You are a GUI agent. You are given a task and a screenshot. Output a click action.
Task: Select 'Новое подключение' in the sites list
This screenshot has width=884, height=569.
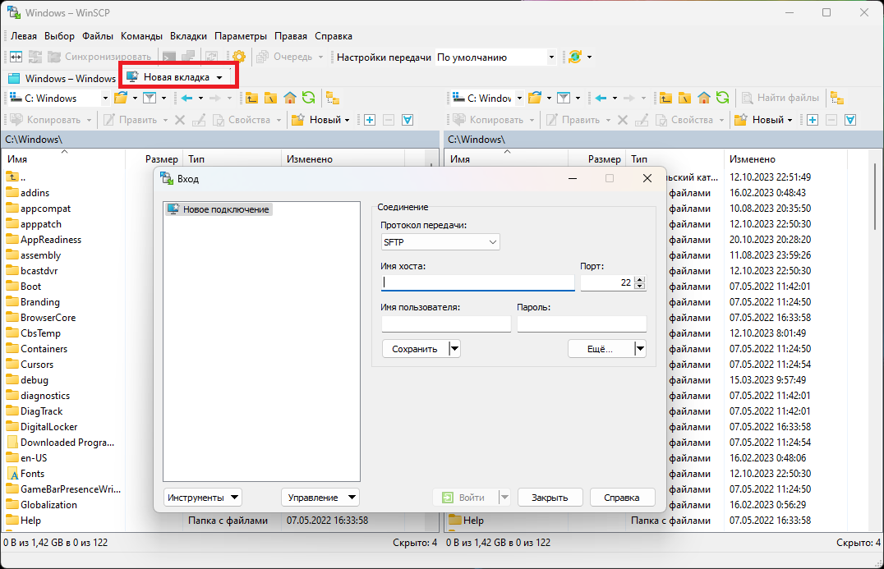pyautogui.click(x=225, y=209)
